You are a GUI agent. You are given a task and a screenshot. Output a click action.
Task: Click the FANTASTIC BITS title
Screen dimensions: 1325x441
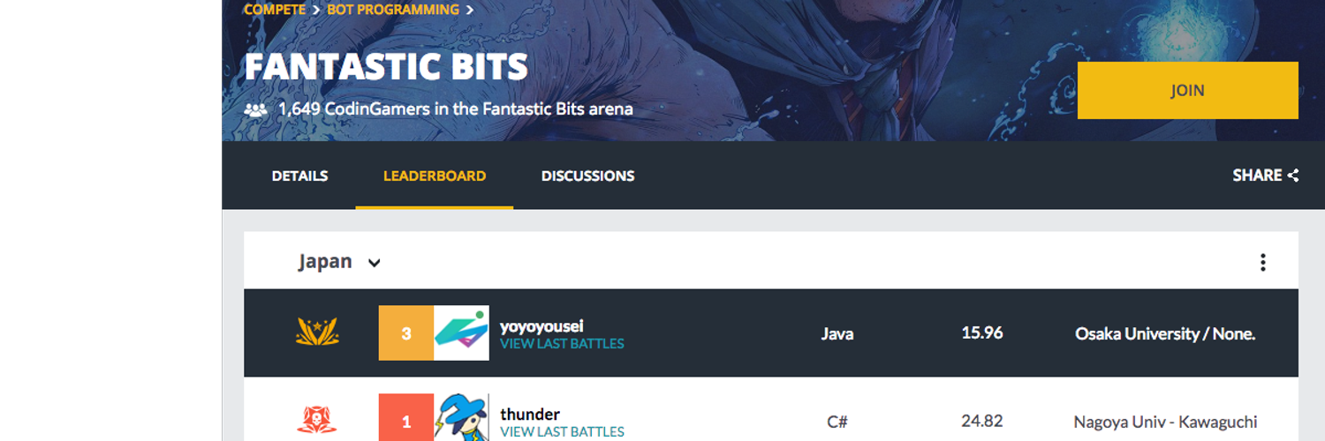tap(386, 67)
